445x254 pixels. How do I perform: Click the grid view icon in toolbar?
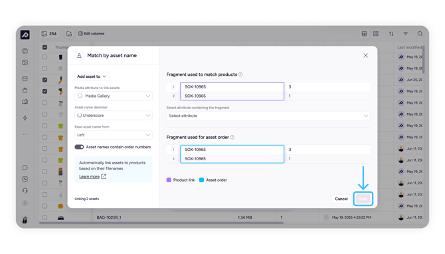(x=376, y=34)
